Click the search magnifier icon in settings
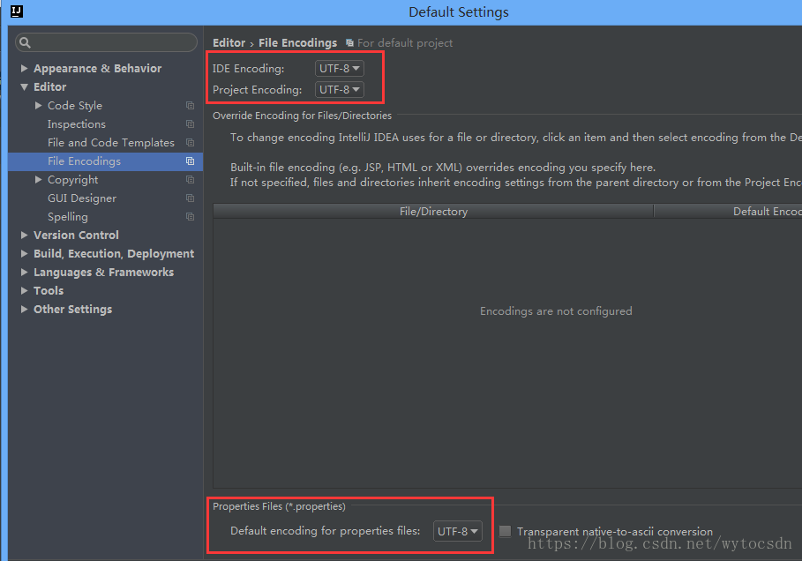This screenshot has width=802, height=561. [x=25, y=42]
